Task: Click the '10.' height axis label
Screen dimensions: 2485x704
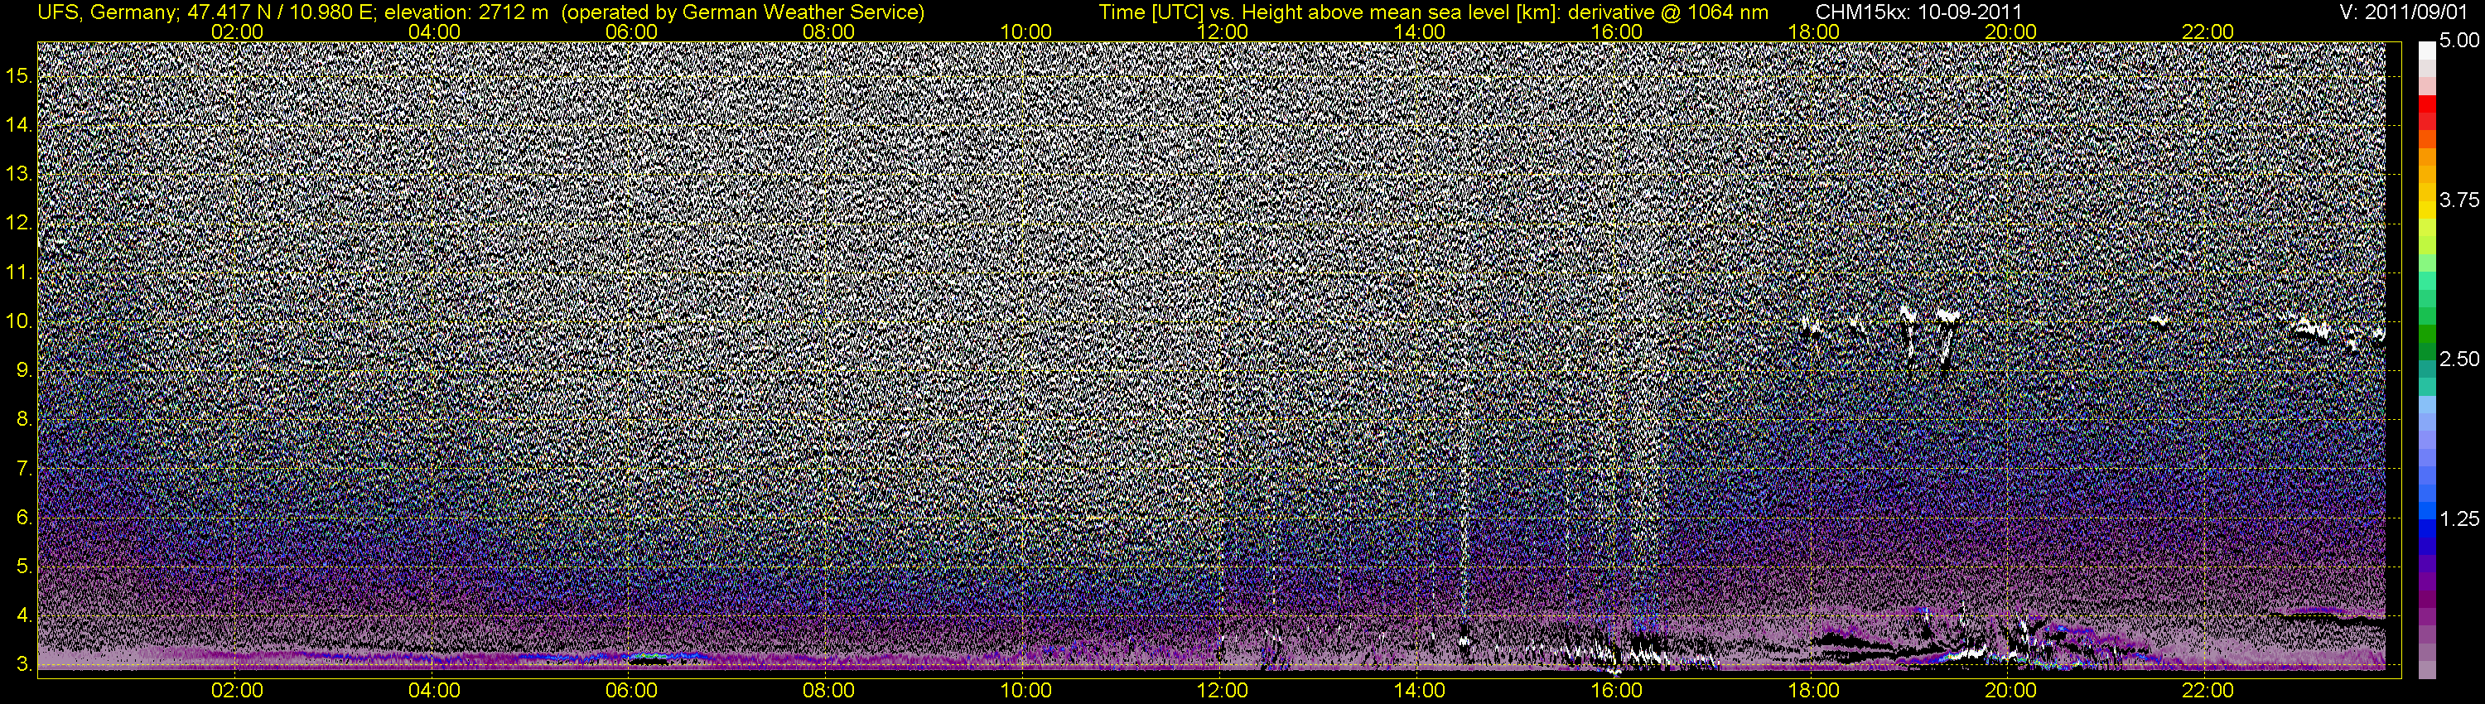Action: click(x=19, y=321)
